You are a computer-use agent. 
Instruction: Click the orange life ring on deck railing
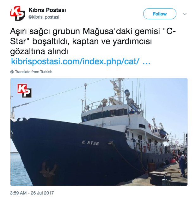click(148, 147)
